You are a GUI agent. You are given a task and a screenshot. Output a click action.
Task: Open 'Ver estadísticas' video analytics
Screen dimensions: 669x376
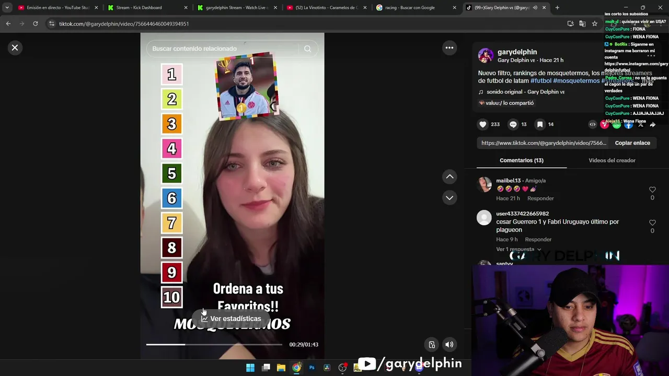tap(231, 319)
